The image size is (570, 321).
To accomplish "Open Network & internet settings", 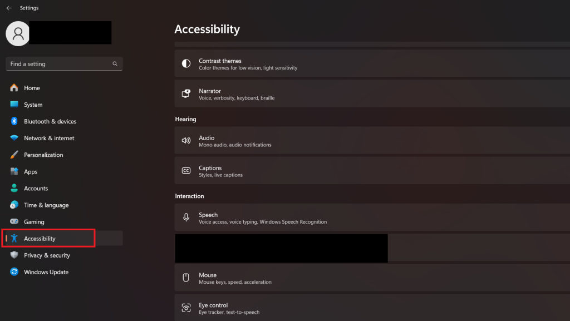I will pyautogui.click(x=49, y=138).
